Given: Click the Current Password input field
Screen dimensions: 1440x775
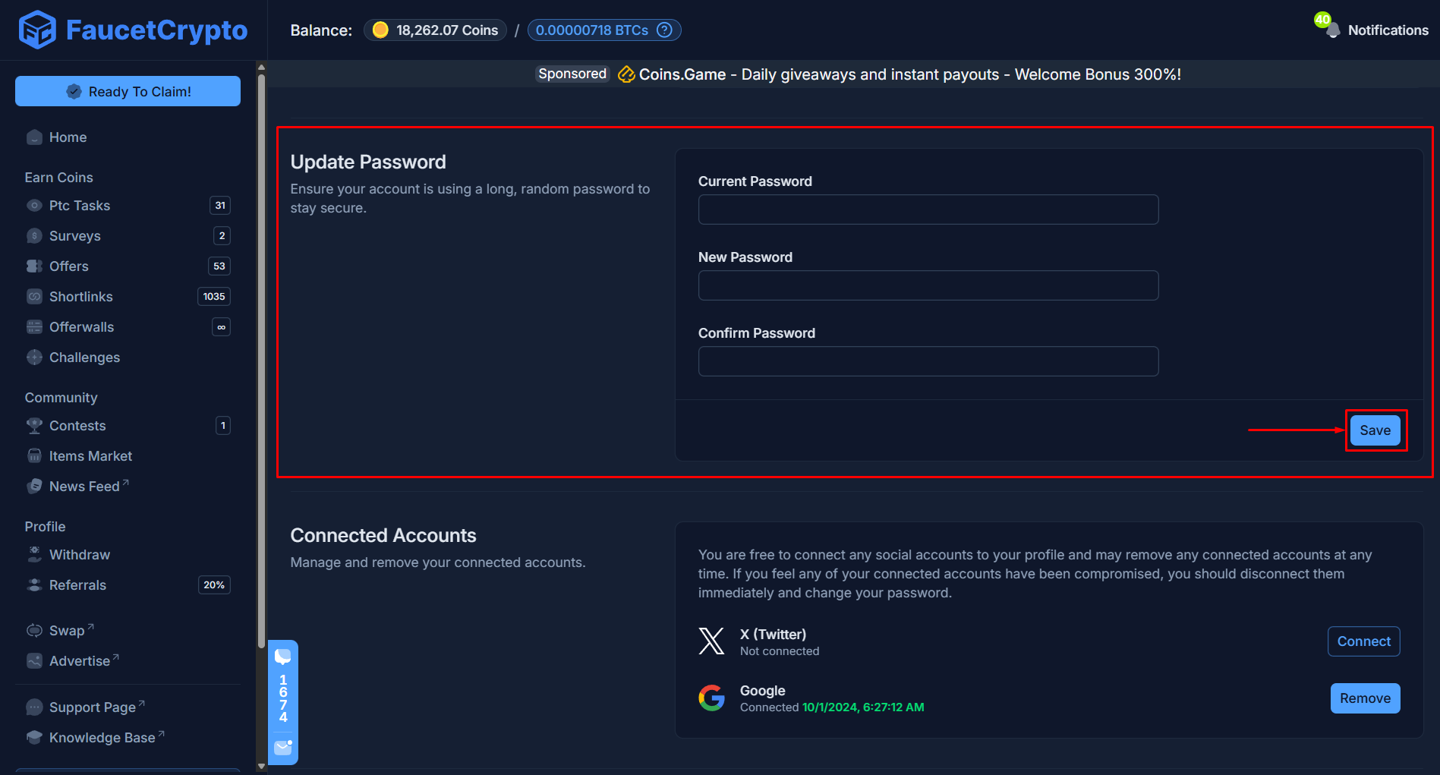Looking at the screenshot, I should (928, 210).
